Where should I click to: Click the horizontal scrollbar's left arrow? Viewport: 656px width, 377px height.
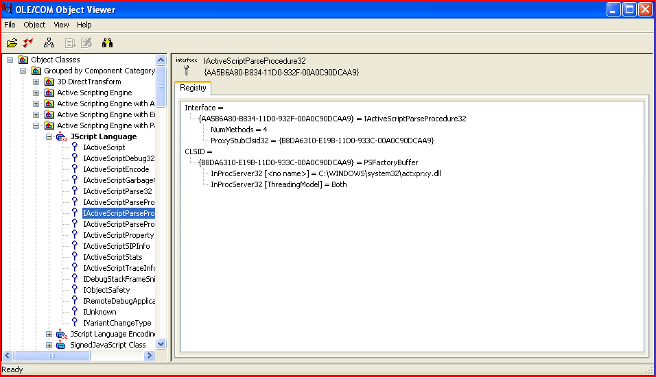pos(8,355)
